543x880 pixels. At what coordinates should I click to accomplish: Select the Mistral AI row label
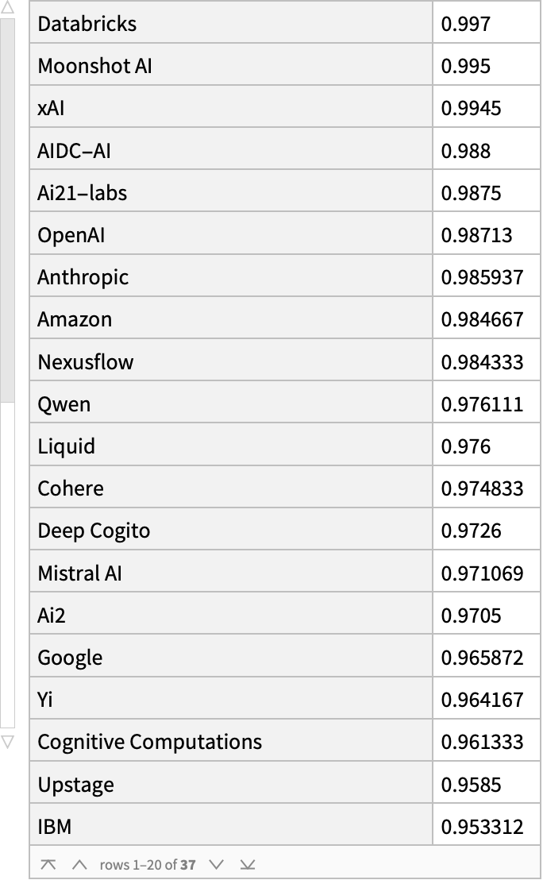pyautogui.click(x=79, y=573)
